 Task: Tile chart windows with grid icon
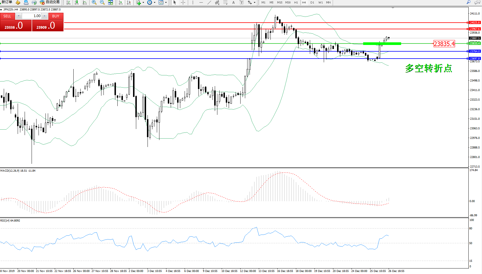pyautogui.click(x=110, y=2)
